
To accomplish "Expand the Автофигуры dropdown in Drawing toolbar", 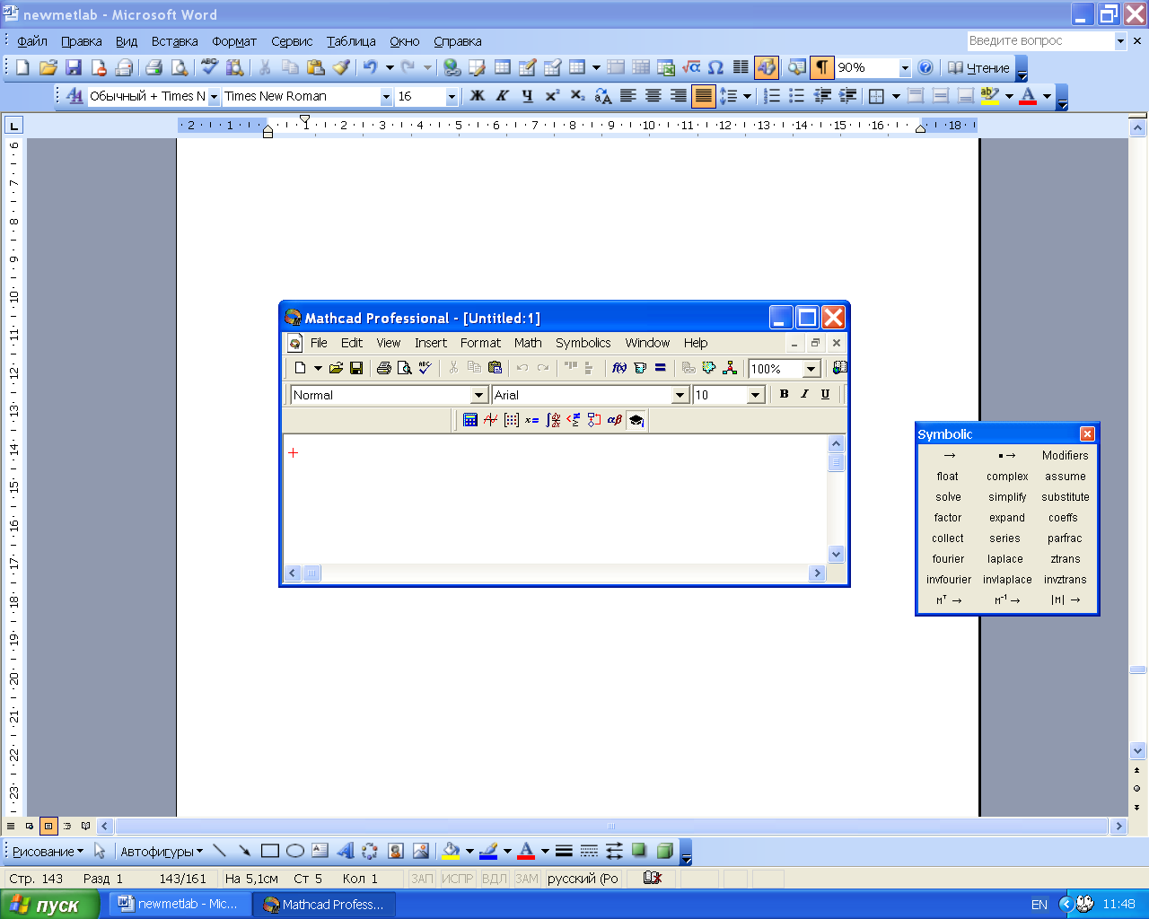I will (162, 851).
